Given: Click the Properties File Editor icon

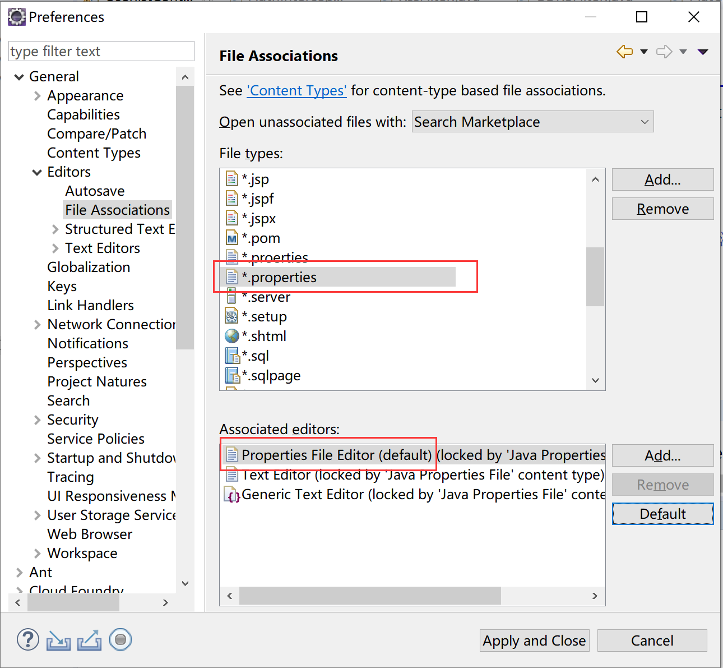Looking at the screenshot, I should (x=231, y=455).
